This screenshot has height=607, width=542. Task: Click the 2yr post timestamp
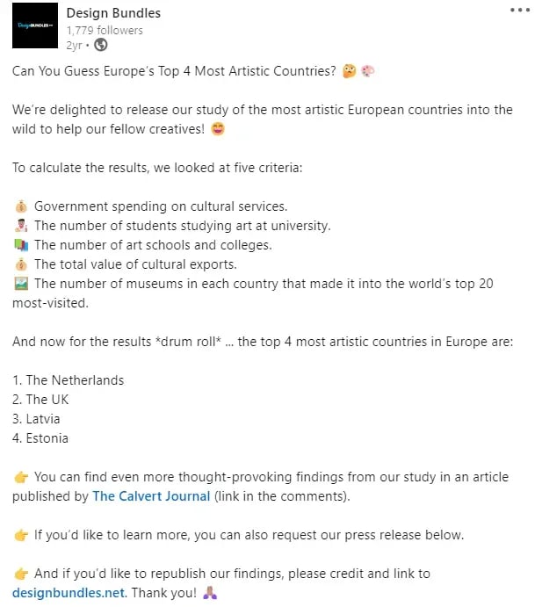pyautogui.click(x=74, y=46)
